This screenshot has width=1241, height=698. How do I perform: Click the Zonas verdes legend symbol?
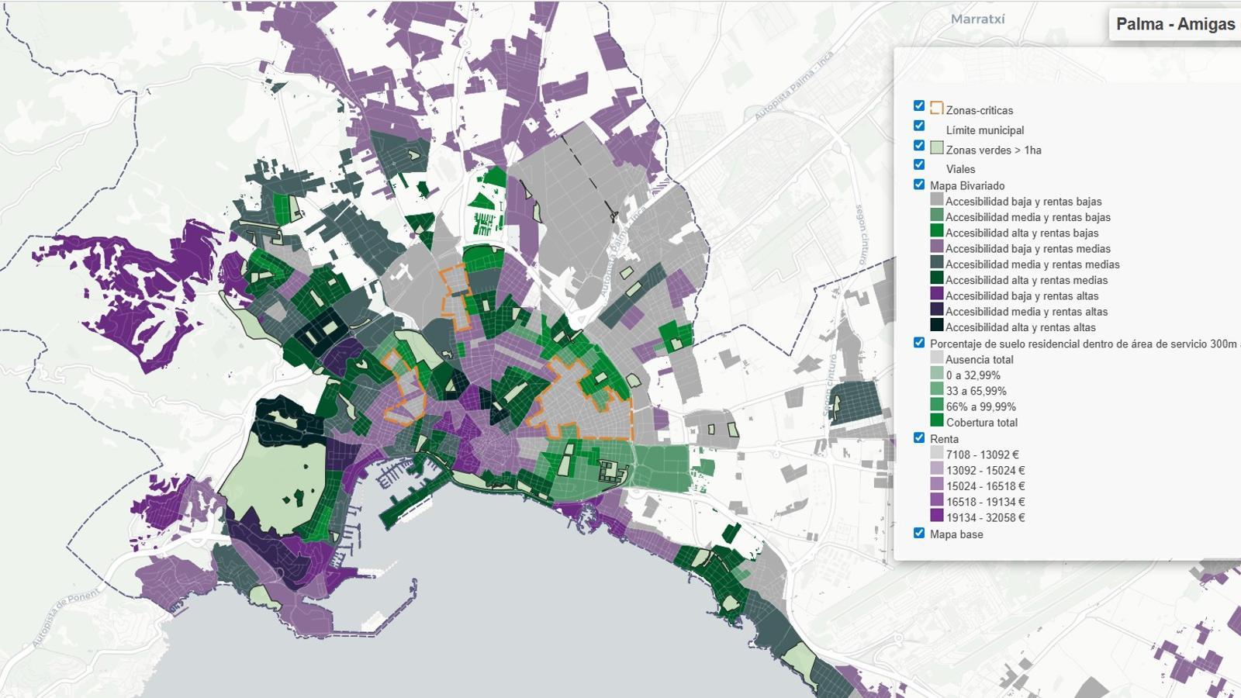point(937,147)
